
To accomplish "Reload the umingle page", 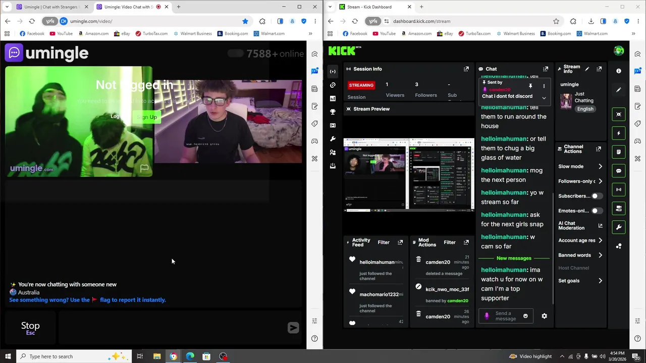I will 32,21.
